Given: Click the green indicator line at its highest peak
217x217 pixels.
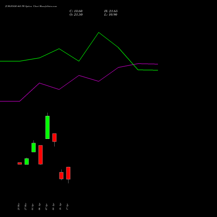Looking at the screenshot, I should [x=99, y=33].
